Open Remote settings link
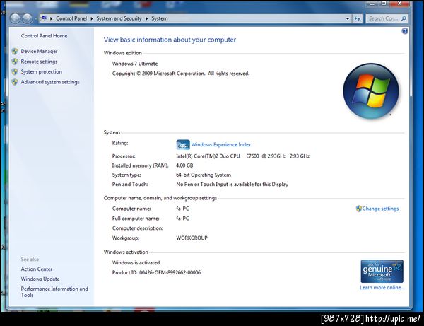424x326 pixels. click(39, 62)
